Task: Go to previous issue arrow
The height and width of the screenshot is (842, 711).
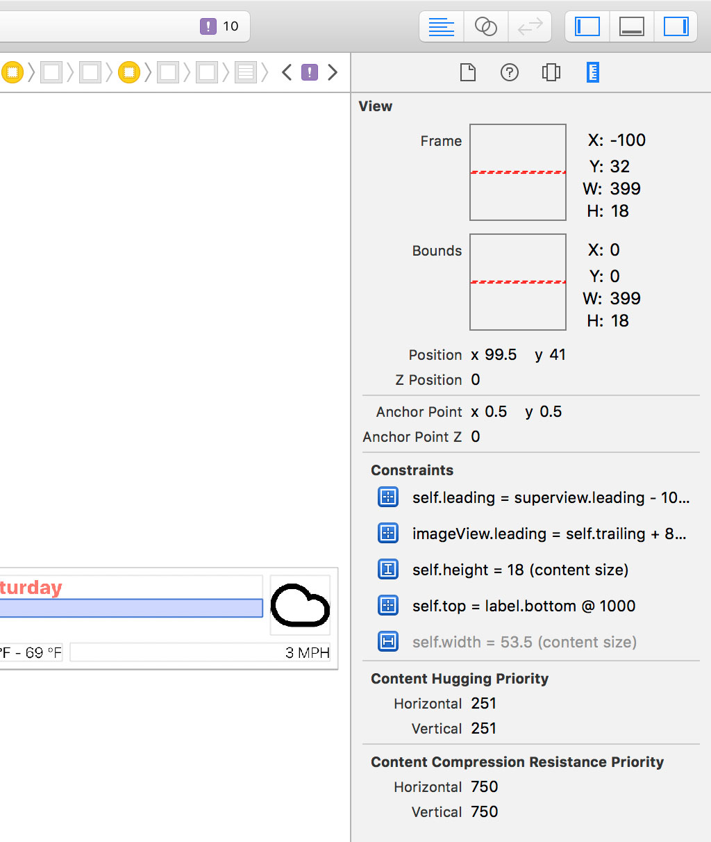Action: pos(287,72)
